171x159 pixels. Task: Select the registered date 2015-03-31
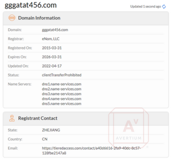coord(52,48)
